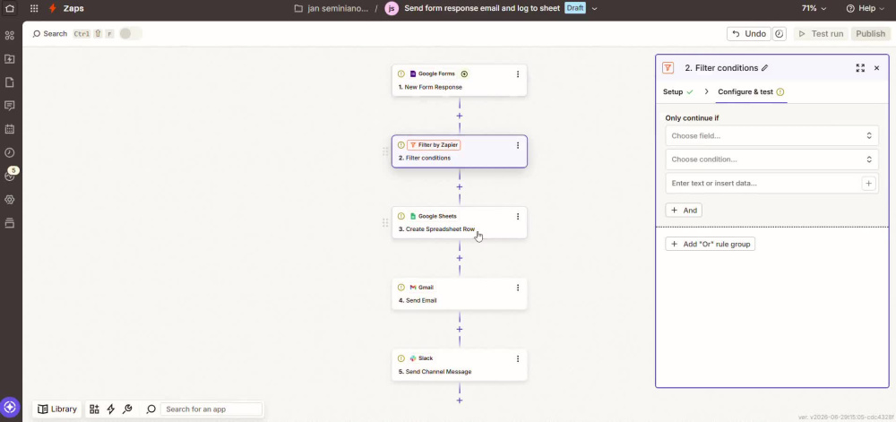
Task: Open three-dot menu on Filter by Zapier step
Action: click(x=518, y=145)
